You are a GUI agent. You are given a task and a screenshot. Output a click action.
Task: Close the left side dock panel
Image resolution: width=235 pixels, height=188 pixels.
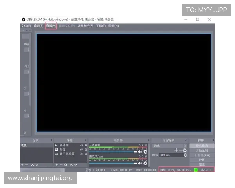(x=30, y=31)
